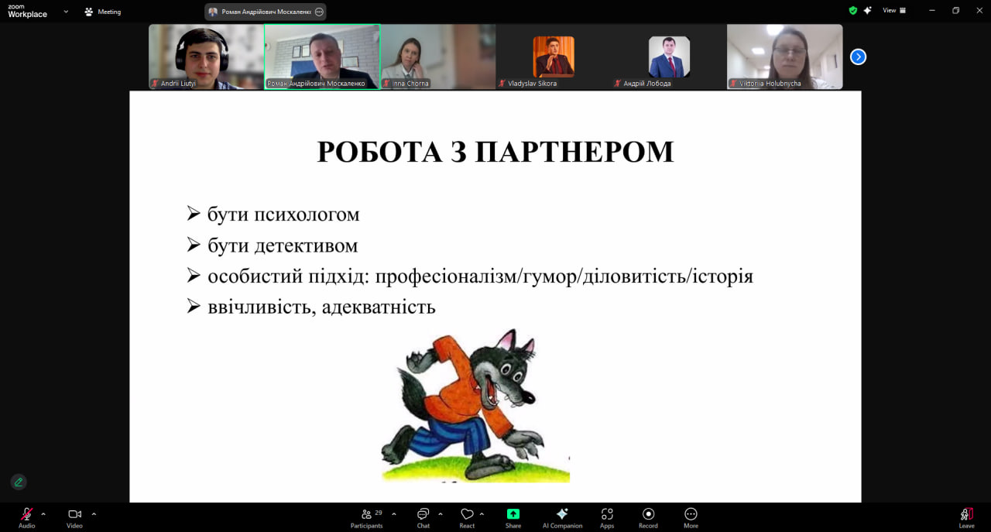Click the cartoon wolf image on the slide
This screenshot has height=532, width=991.
click(475, 405)
